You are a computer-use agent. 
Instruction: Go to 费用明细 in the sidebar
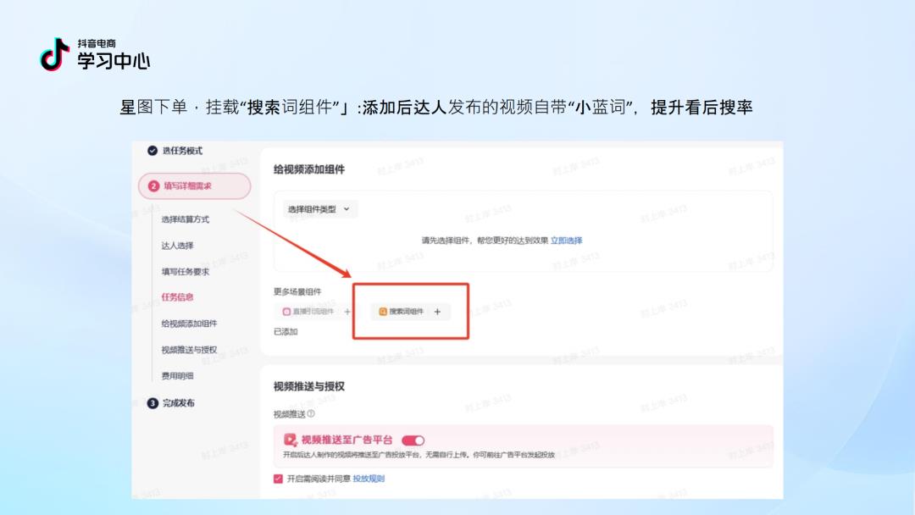177,376
